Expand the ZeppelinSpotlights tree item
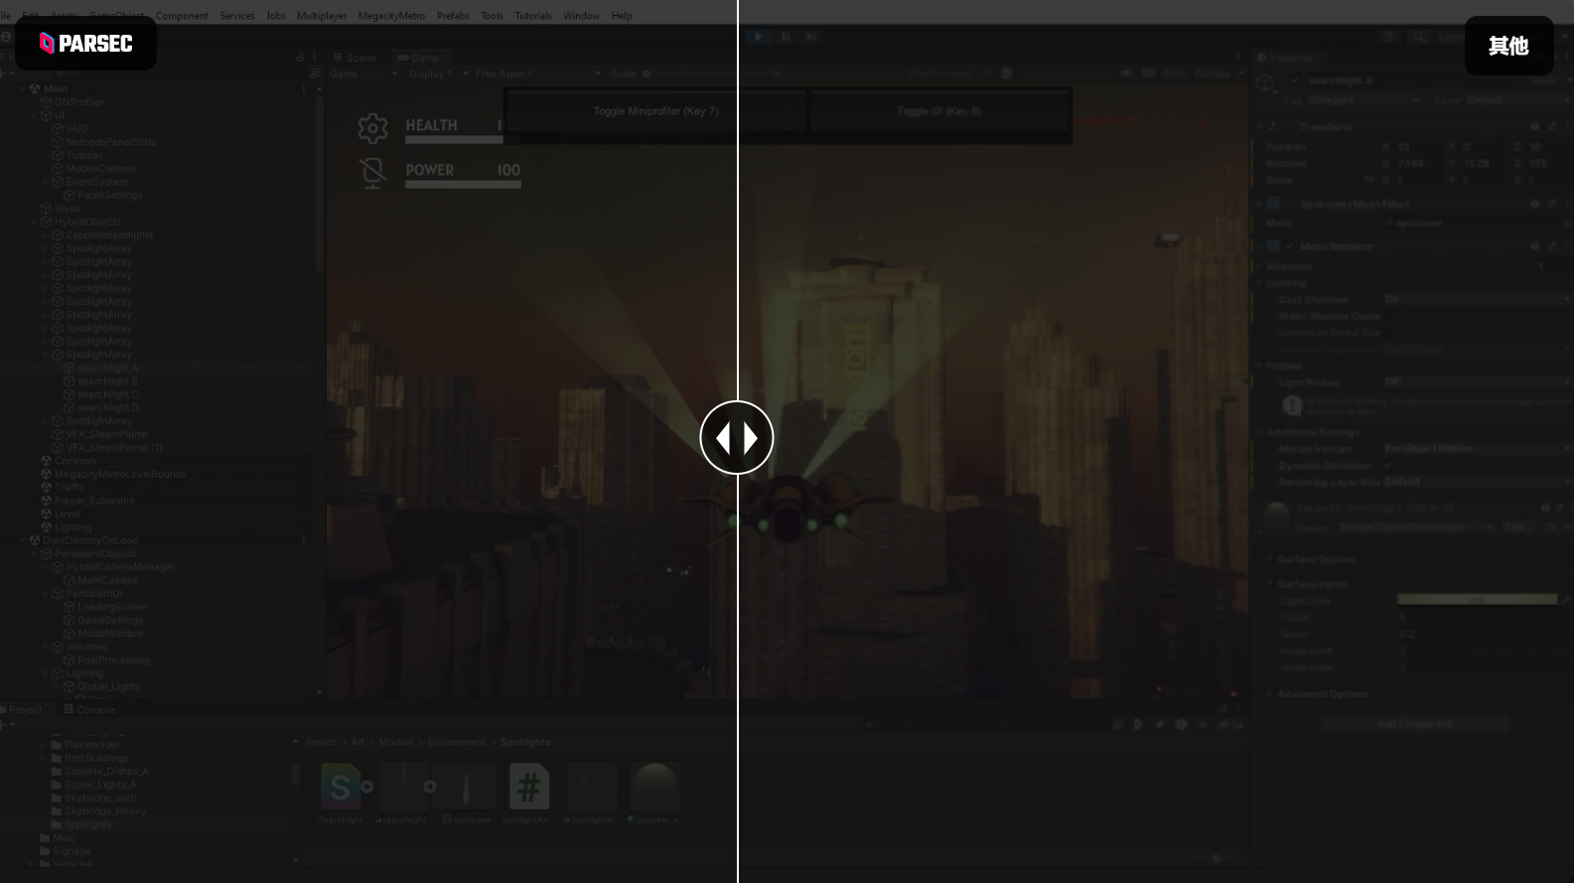The height and width of the screenshot is (883, 1574). [x=46, y=235]
